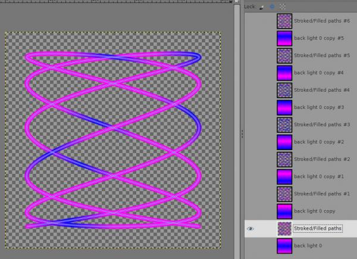Image resolution: width=357 pixels, height=259 pixels.
Task: Click the Stroked/Filled paths #6 layer thumbnail
Action: click(284, 21)
